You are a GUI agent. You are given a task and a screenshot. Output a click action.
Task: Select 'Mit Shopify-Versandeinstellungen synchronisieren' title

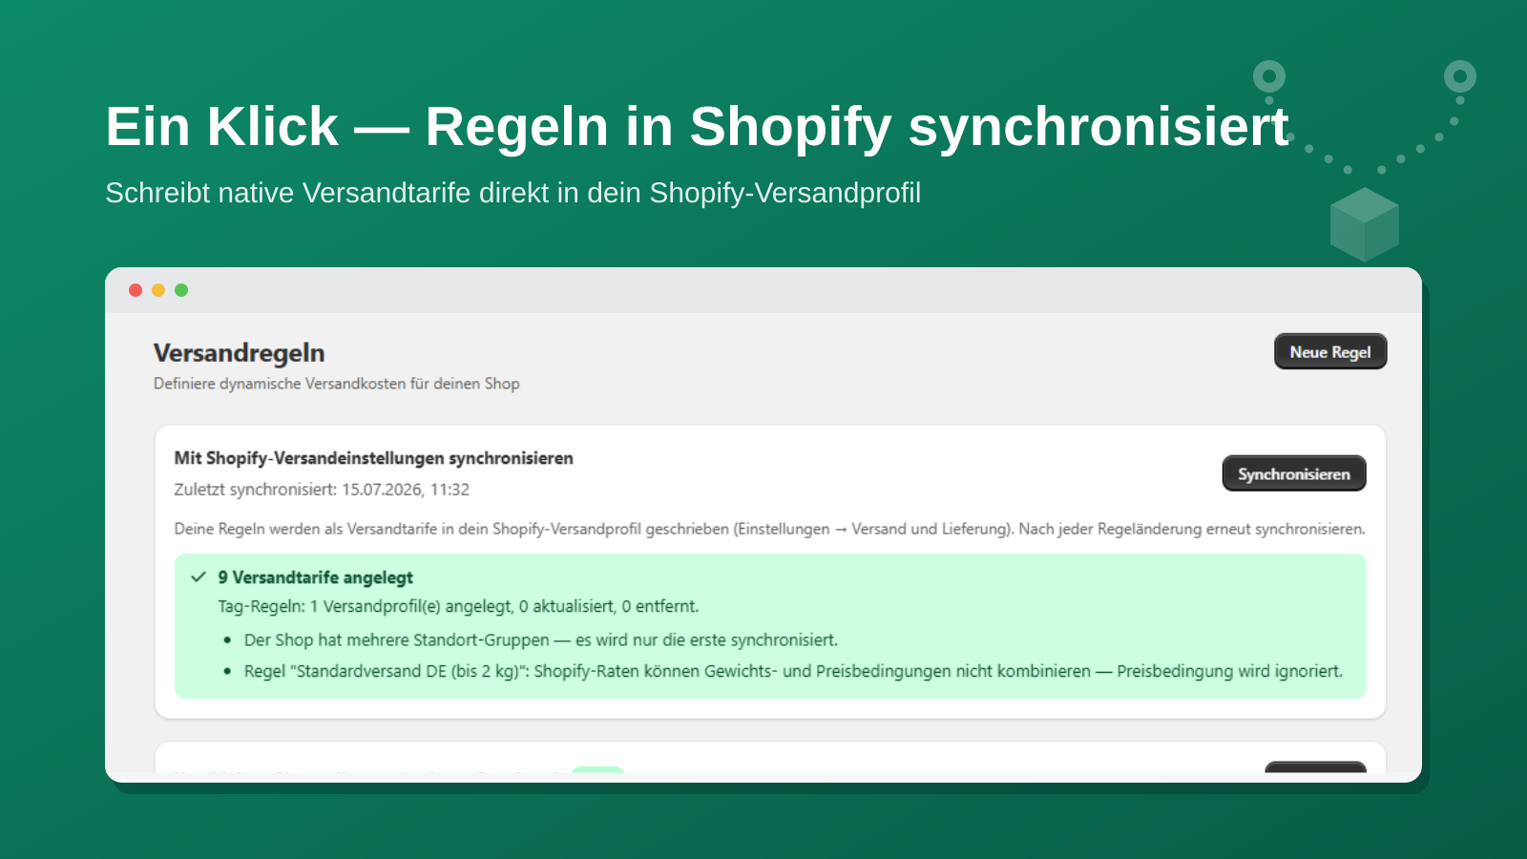coord(374,458)
